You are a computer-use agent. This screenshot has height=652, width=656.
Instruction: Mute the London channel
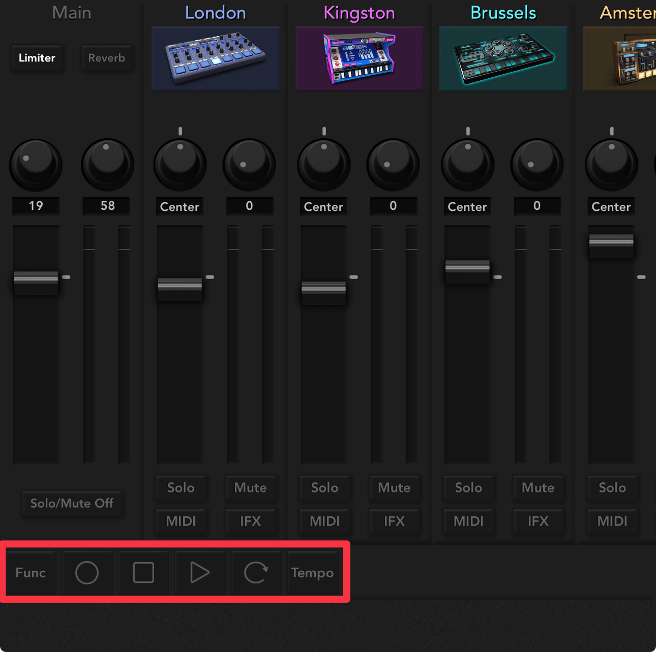250,488
